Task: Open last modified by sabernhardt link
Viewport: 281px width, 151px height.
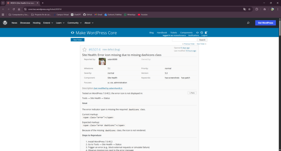Action: (x=107, y=88)
